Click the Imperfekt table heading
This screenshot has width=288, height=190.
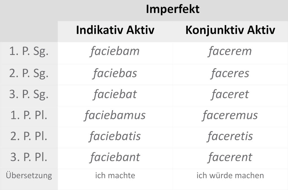tap(173, 9)
